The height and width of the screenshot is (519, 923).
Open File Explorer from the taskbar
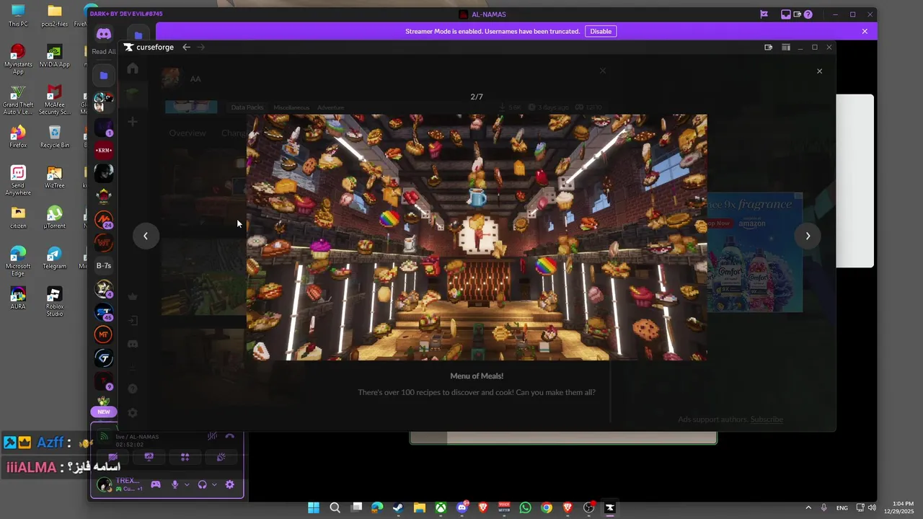(x=419, y=507)
